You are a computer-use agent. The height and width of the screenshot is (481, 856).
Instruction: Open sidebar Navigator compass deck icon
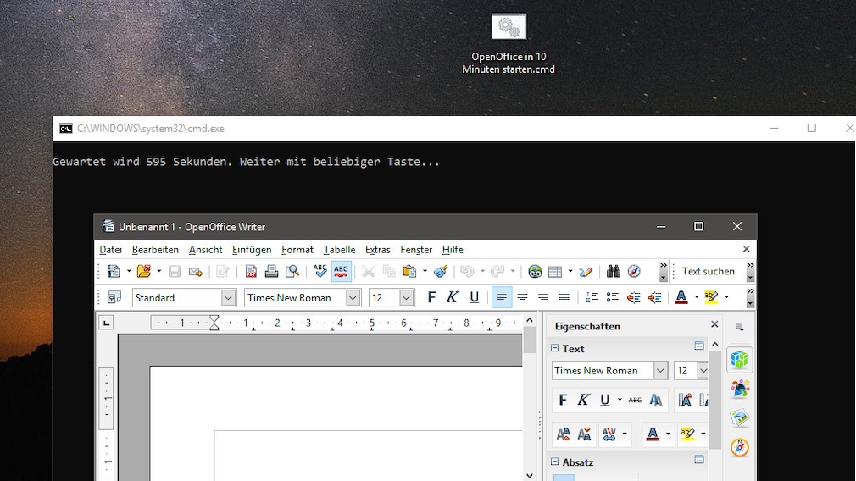[740, 447]
